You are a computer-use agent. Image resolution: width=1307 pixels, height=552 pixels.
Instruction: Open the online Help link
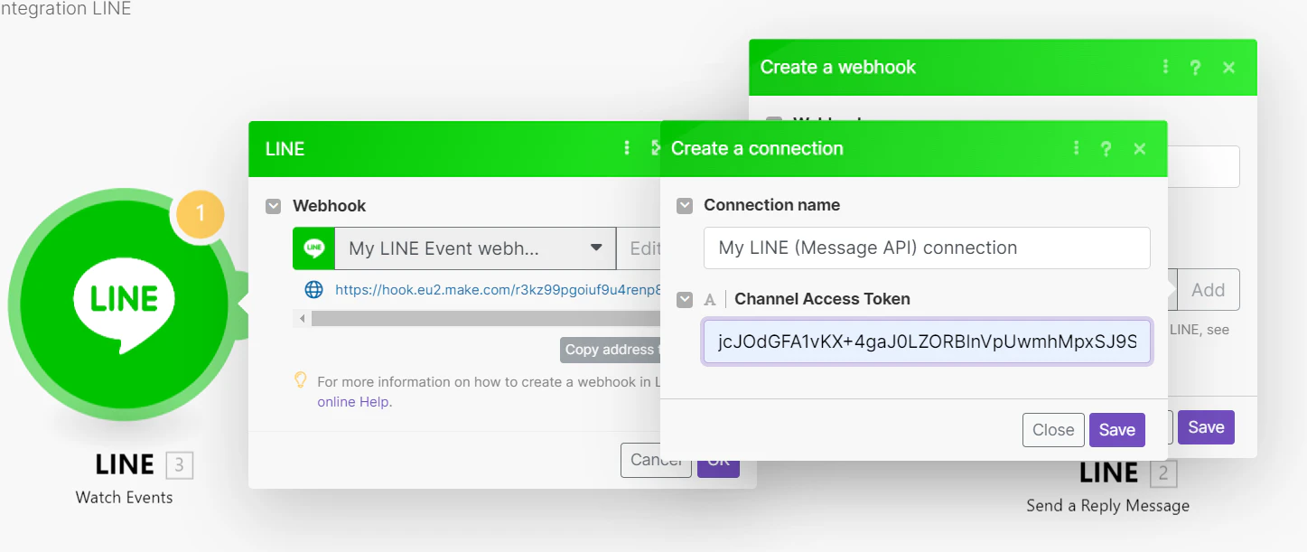pyautogui.click(x=354, y=402)
